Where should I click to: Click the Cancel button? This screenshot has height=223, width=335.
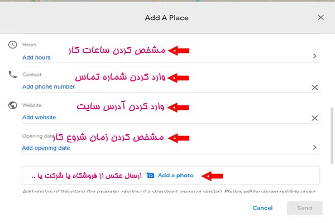coord(262,208)
